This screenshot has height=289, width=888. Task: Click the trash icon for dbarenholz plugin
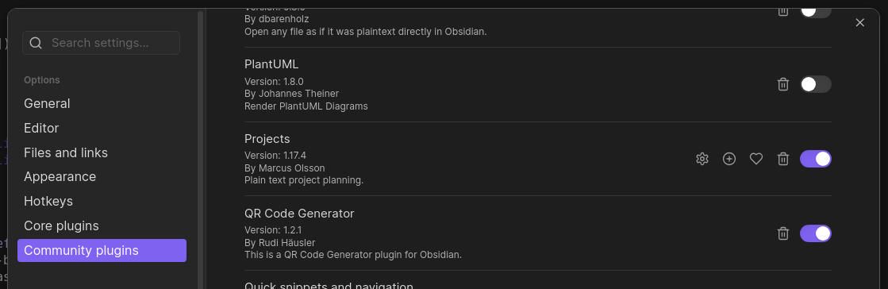[x=783, y=10]
